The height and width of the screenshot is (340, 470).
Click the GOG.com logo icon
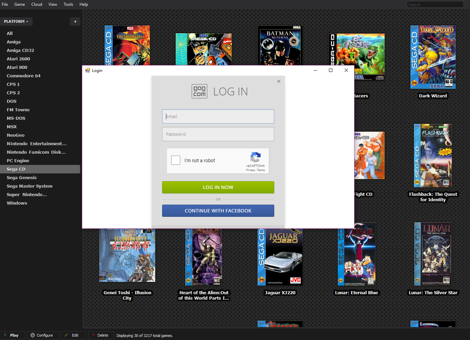pos(199,91)
